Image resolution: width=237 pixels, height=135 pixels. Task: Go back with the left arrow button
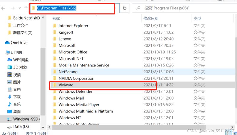3,8
